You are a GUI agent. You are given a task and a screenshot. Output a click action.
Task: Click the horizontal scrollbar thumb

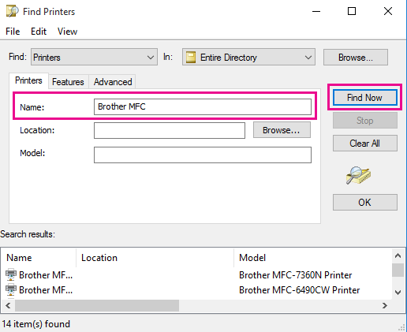[97, 305]
